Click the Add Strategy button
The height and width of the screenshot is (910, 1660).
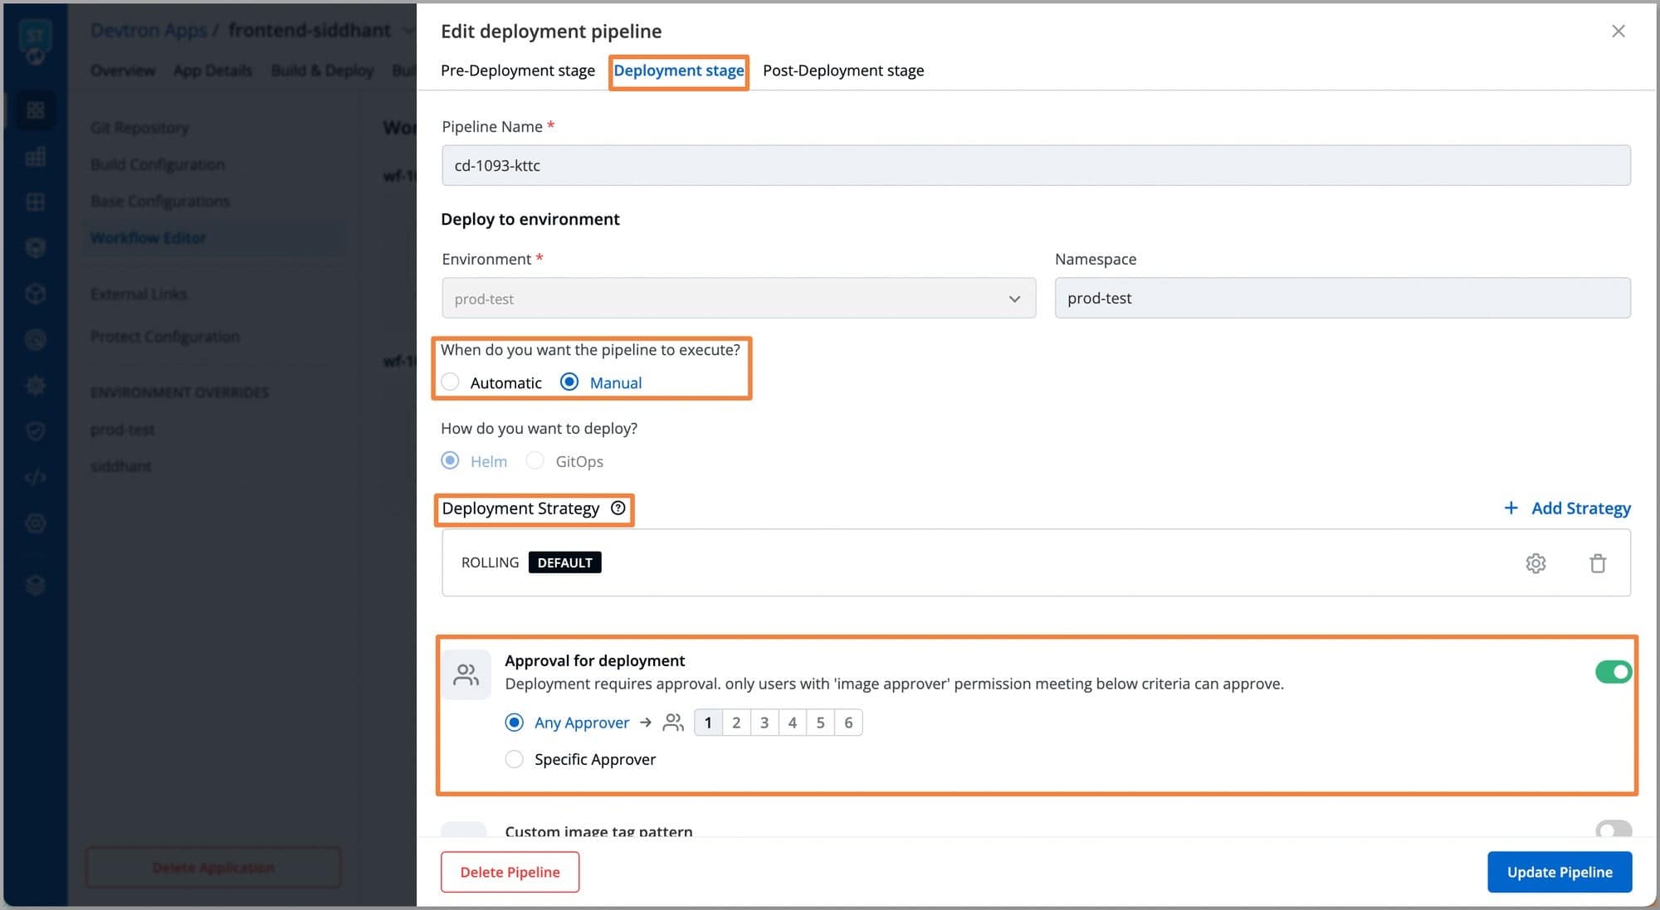tap(1566, 508)
